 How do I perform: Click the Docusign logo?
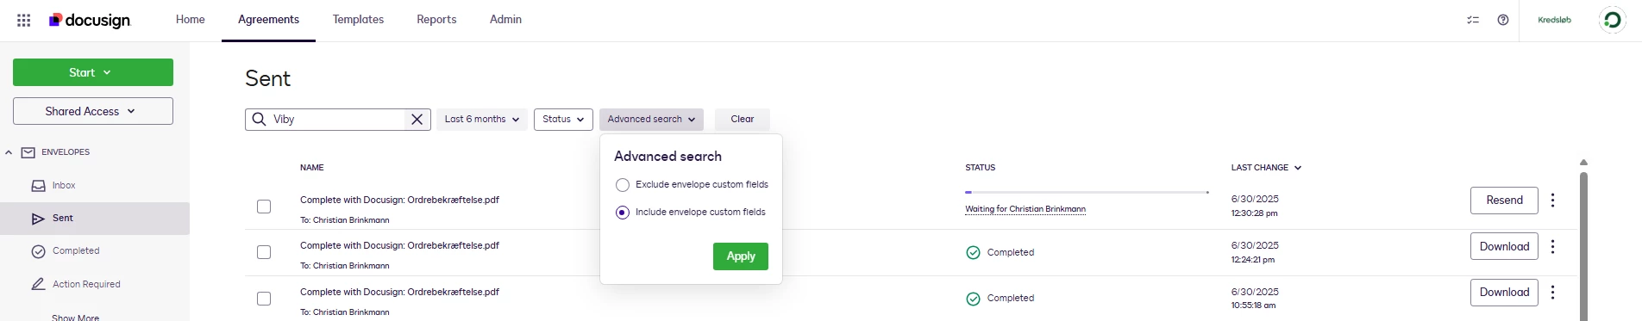coord(90,20)
